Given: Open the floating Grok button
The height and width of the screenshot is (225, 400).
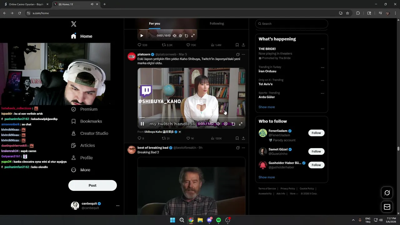Looking at the screenshot, I should click(x=387, y=193).
